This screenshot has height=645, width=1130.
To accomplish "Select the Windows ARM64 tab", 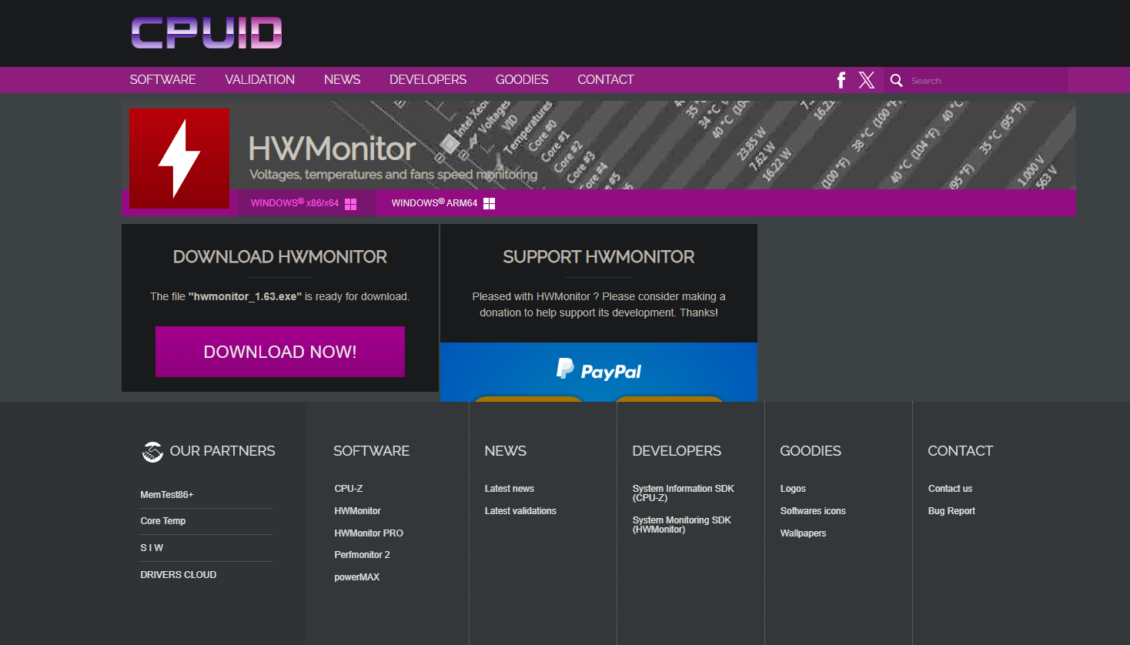I will (x=443, y=203).
